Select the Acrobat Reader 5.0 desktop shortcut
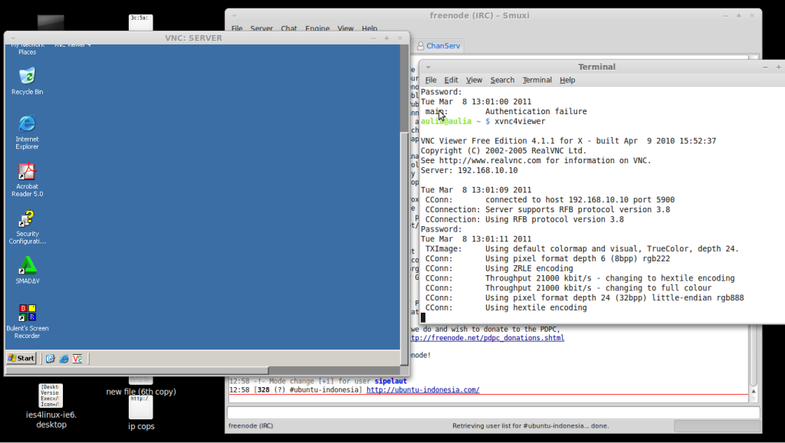Image resolution: width=785 pixels, height=443 pixels. click(x=27, y=179)
